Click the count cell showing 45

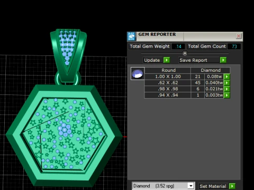point(197,83)
